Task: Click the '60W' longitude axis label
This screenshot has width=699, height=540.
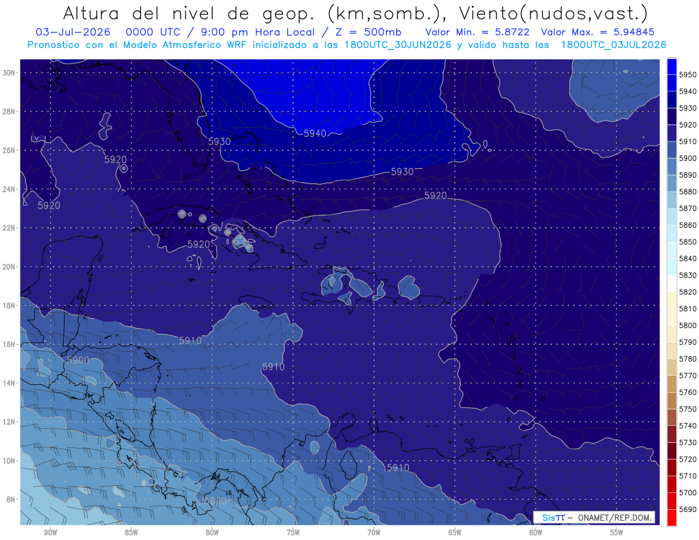Action: [x=536, y=533]
